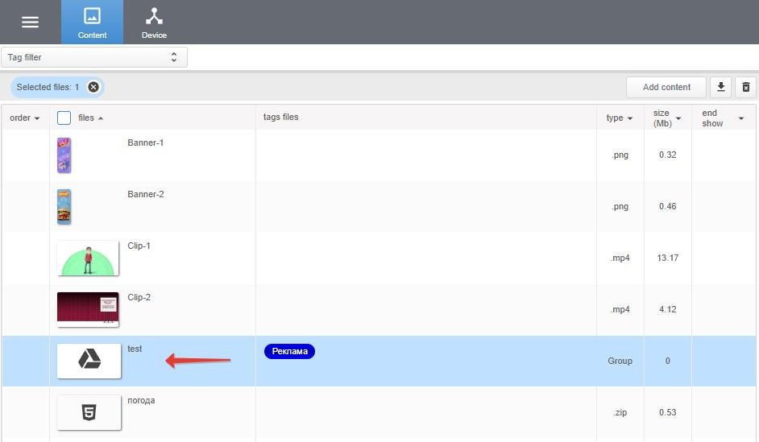The image size is (759, 442).
Task: Click the 4.12 size value
Action: pyautogui.click(x=667, y=309)
